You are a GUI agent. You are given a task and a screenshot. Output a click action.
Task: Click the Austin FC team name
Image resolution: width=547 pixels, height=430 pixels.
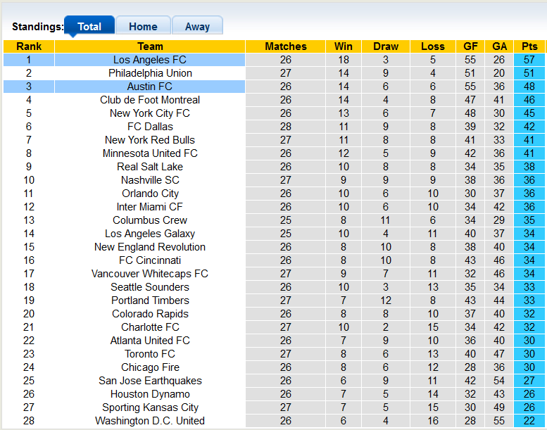(150, 87)
